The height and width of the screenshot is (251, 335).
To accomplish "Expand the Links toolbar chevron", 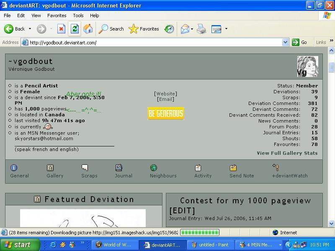I will pos(331,40).
